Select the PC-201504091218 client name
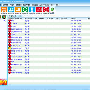 point(17,40)
